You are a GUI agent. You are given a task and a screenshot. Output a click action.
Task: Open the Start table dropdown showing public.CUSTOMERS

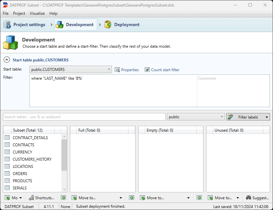109,70
